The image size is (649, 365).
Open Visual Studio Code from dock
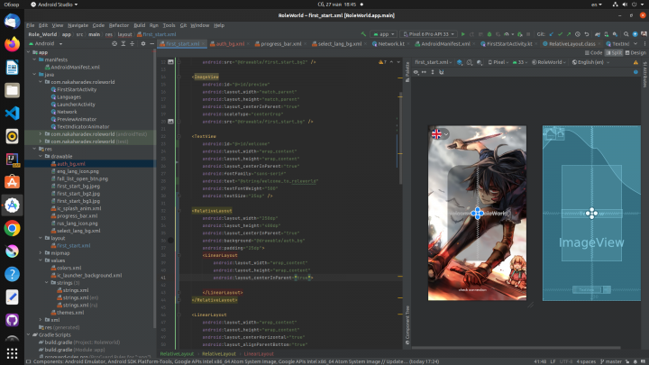[x=13, y=114]
